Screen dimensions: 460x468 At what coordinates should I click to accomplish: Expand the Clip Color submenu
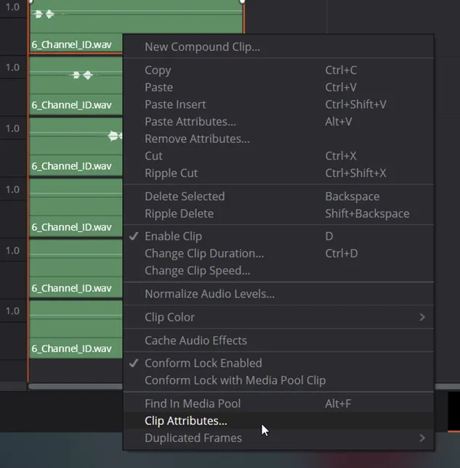[x=278, y=317]
